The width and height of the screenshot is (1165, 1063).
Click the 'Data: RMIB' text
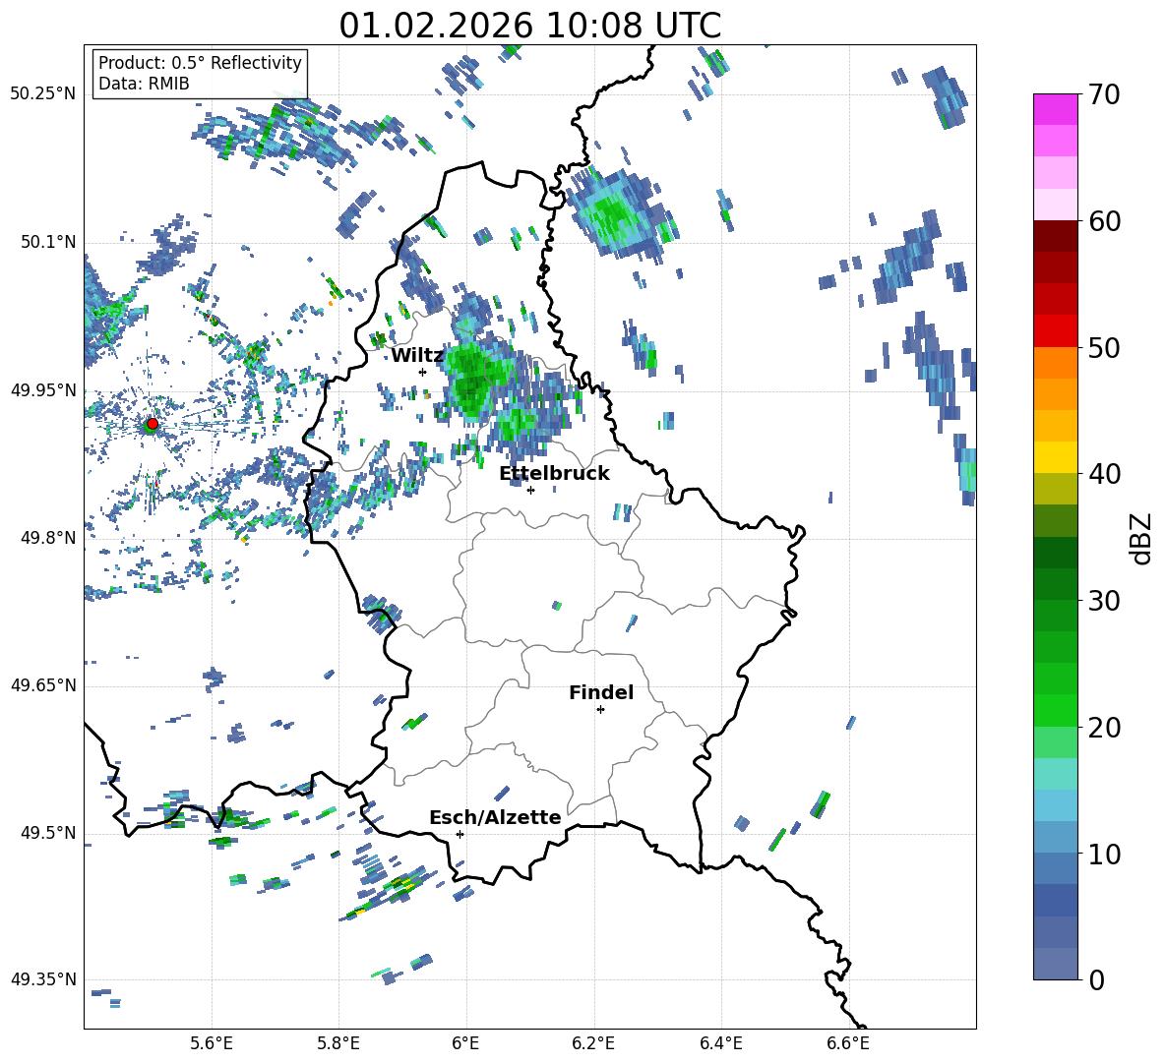[144, 84]
